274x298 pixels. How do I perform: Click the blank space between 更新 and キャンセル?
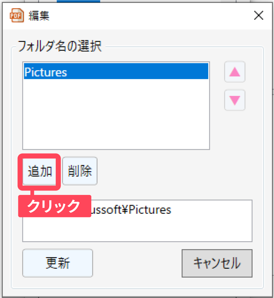tap(137, 263)
